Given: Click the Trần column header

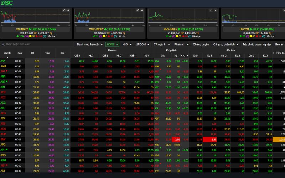Looking at the screenshot, I should (x=47, y=53).
